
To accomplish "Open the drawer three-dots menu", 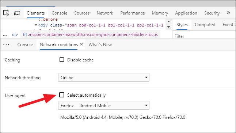I will point(6,45).
